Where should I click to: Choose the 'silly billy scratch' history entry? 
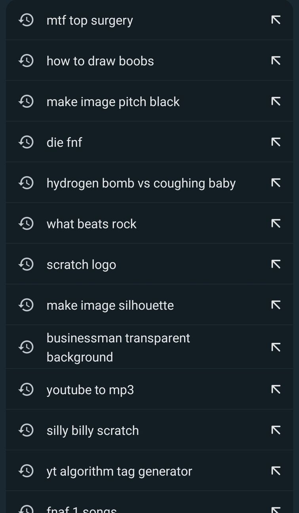coord(149,430)
